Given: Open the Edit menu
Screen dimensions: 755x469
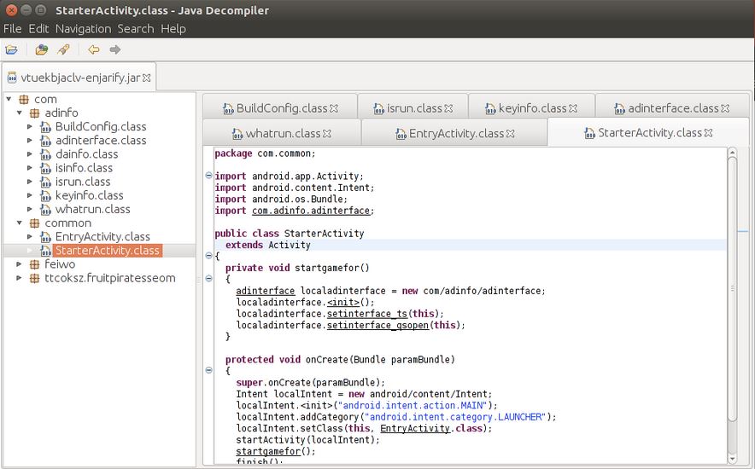Looking at the screenshot, I should tap(38, 29).
